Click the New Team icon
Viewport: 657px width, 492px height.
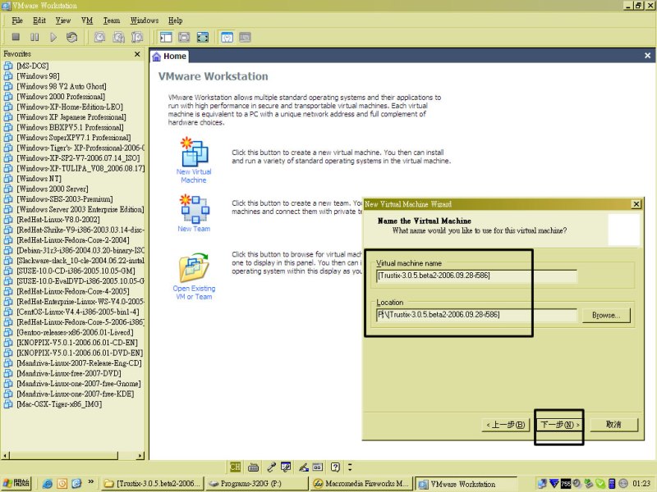tap(195, 208)
